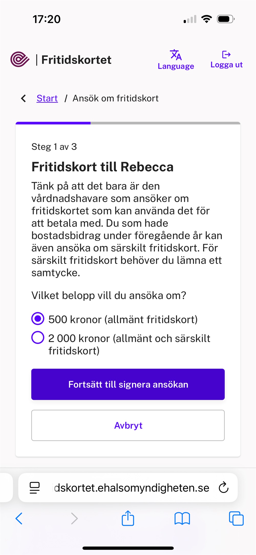This screenshot has height=555, width=256.
Task: Tap the Logga ut exit icon
Action: [x=226, y=55]
